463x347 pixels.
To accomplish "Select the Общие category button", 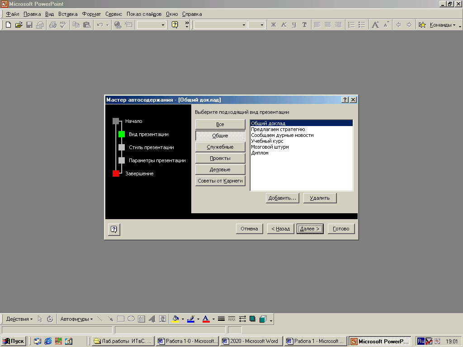I will 220,136.
